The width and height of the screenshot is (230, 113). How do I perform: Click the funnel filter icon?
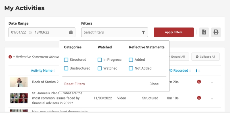[x=143, y=32]
